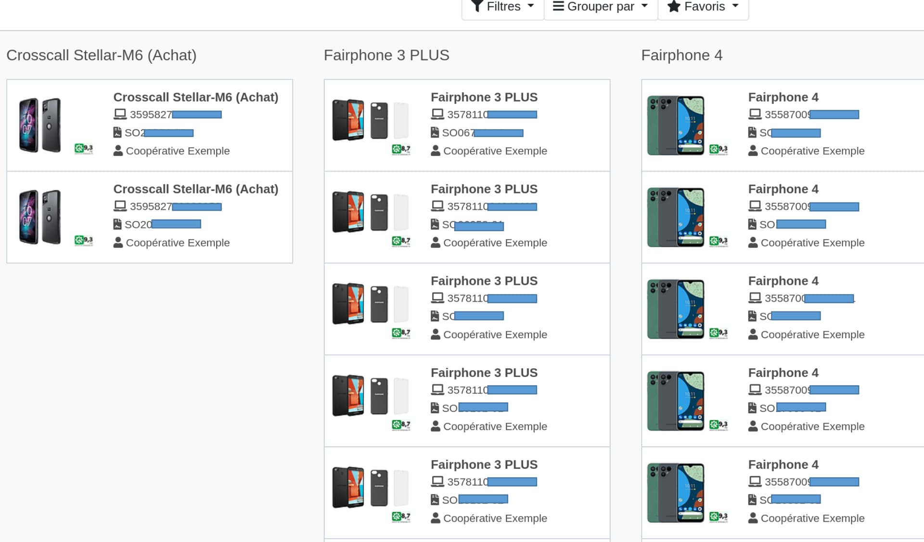Click the first Fairphone 4 phone image
Viewport: 924px width, 542px height.
[676, 125]
